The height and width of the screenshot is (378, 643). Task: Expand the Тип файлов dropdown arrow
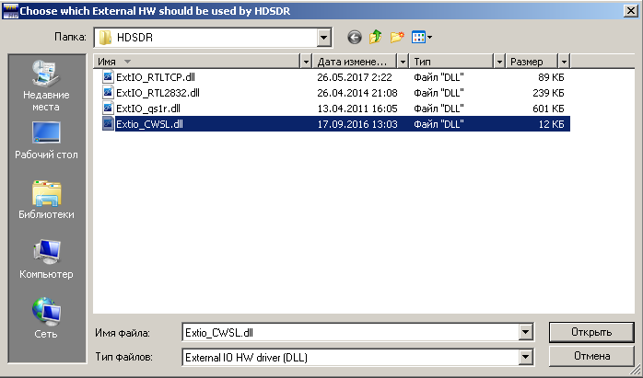525,357
